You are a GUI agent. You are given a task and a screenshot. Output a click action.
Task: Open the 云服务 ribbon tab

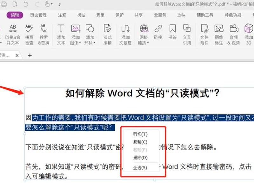160,15
